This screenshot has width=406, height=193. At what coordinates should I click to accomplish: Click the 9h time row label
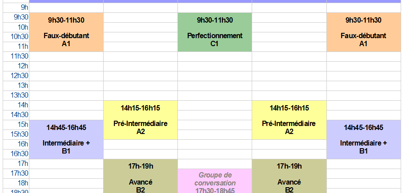tap(24, 8)
